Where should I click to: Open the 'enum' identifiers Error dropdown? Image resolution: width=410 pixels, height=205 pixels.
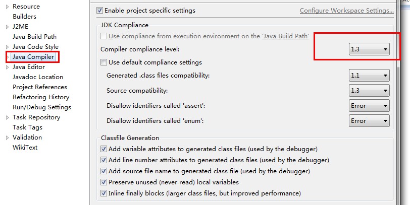369,121
